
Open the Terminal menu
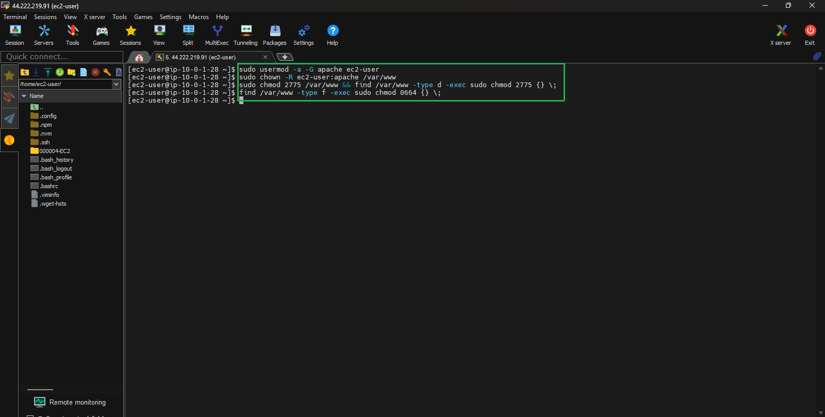point(15,17)
